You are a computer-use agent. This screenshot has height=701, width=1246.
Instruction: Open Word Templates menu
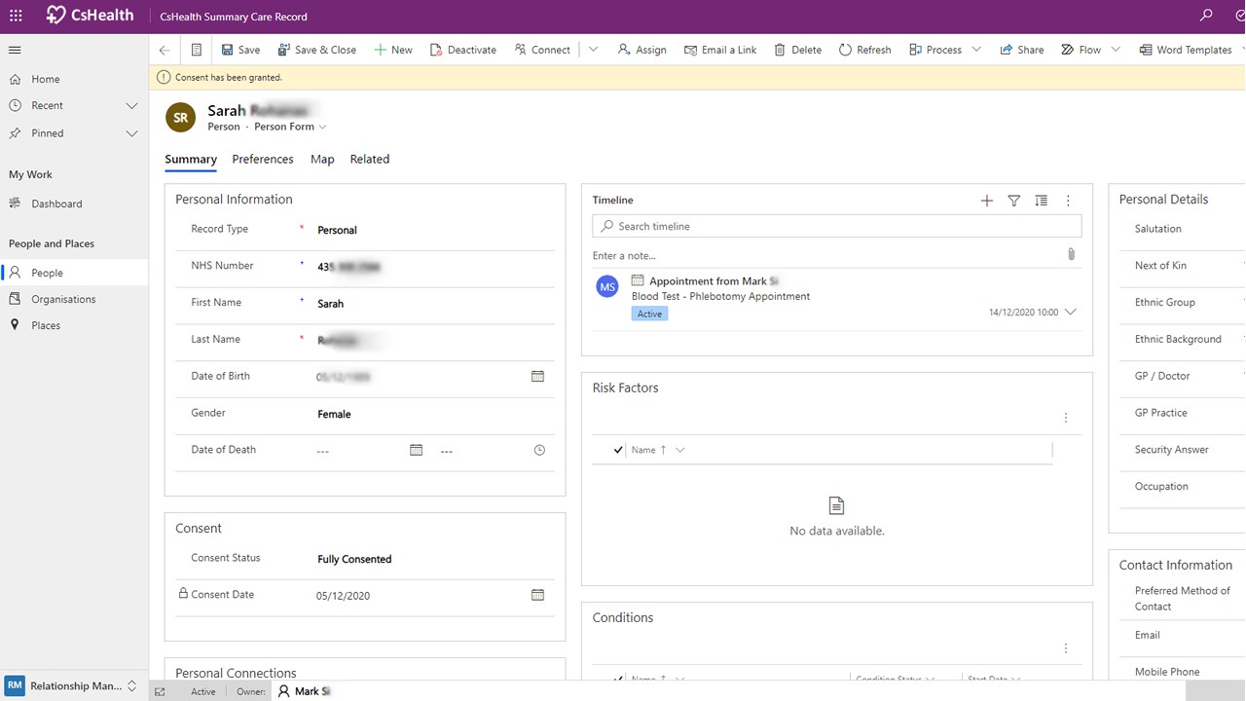1185,50
